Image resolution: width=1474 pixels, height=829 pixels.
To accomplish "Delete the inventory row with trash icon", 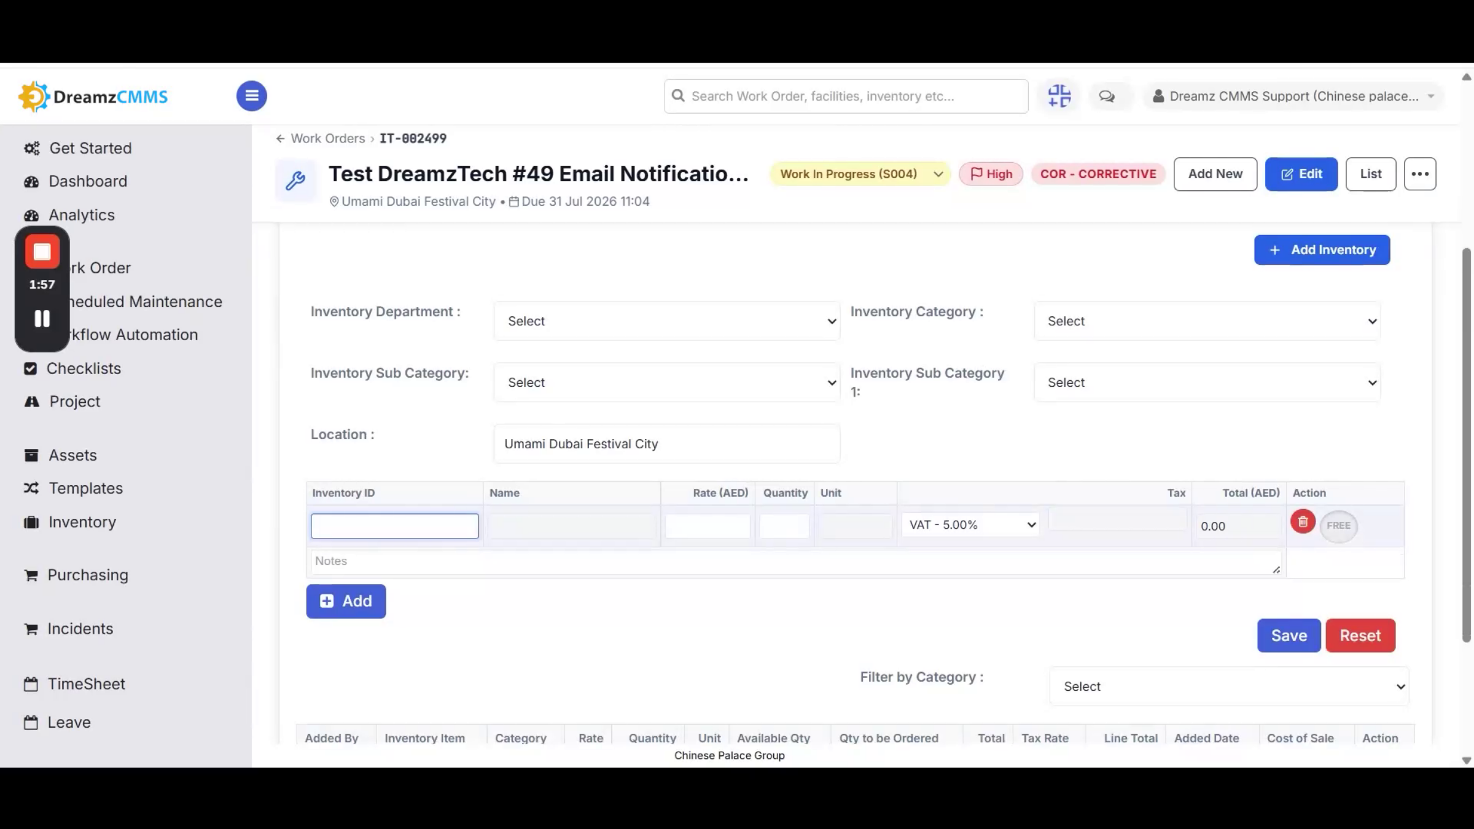I will click(x=1303, y=522).
